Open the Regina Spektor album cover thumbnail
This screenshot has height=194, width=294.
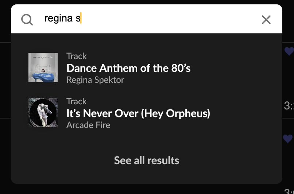tap(43, 67)
